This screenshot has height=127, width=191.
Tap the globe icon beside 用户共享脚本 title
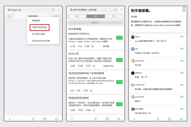click(x=71, y=10)
